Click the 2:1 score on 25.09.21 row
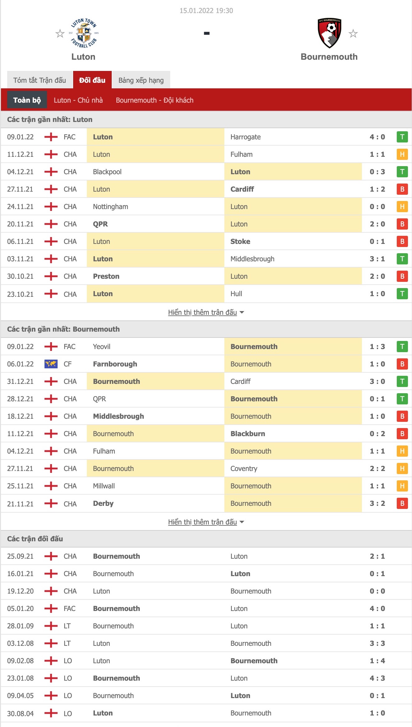This screenshot has height=727, width=412. 377,556
